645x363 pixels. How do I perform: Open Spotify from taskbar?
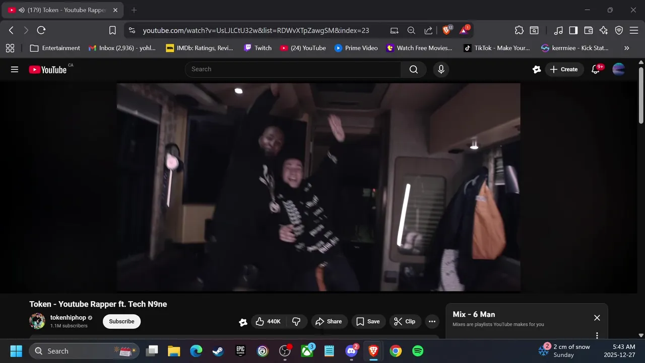[418, 351]
